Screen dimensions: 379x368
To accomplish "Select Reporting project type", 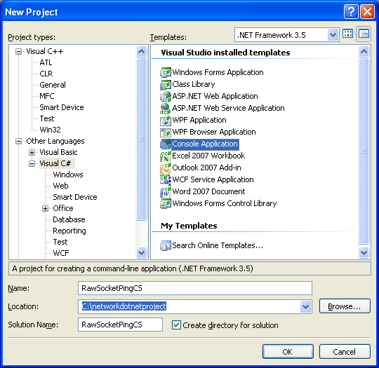I will coord(69,231).
